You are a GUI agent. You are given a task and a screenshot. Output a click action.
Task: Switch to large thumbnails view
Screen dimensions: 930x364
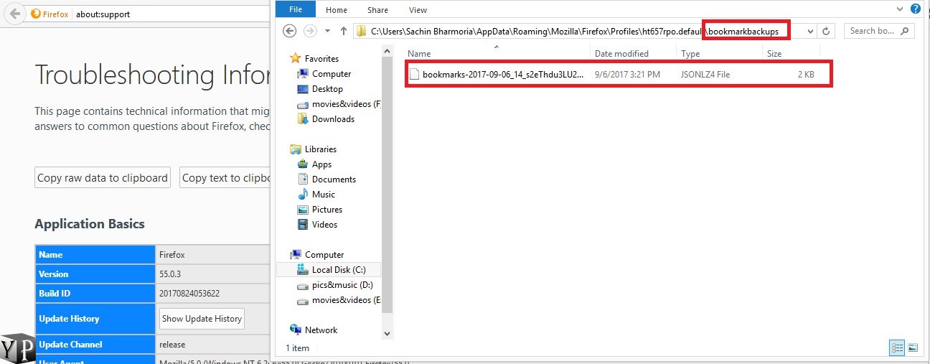pos(913,347)
